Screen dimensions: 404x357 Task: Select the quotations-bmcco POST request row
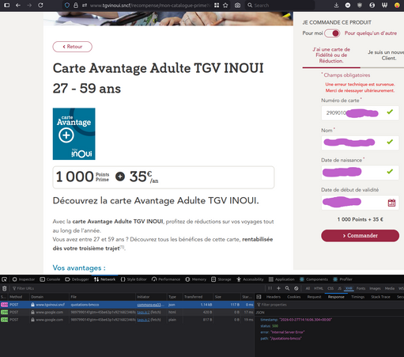(127, 305)
